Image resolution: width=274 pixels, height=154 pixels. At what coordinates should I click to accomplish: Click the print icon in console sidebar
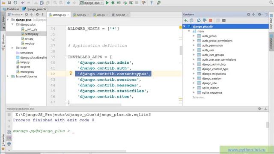click(9, 144)
